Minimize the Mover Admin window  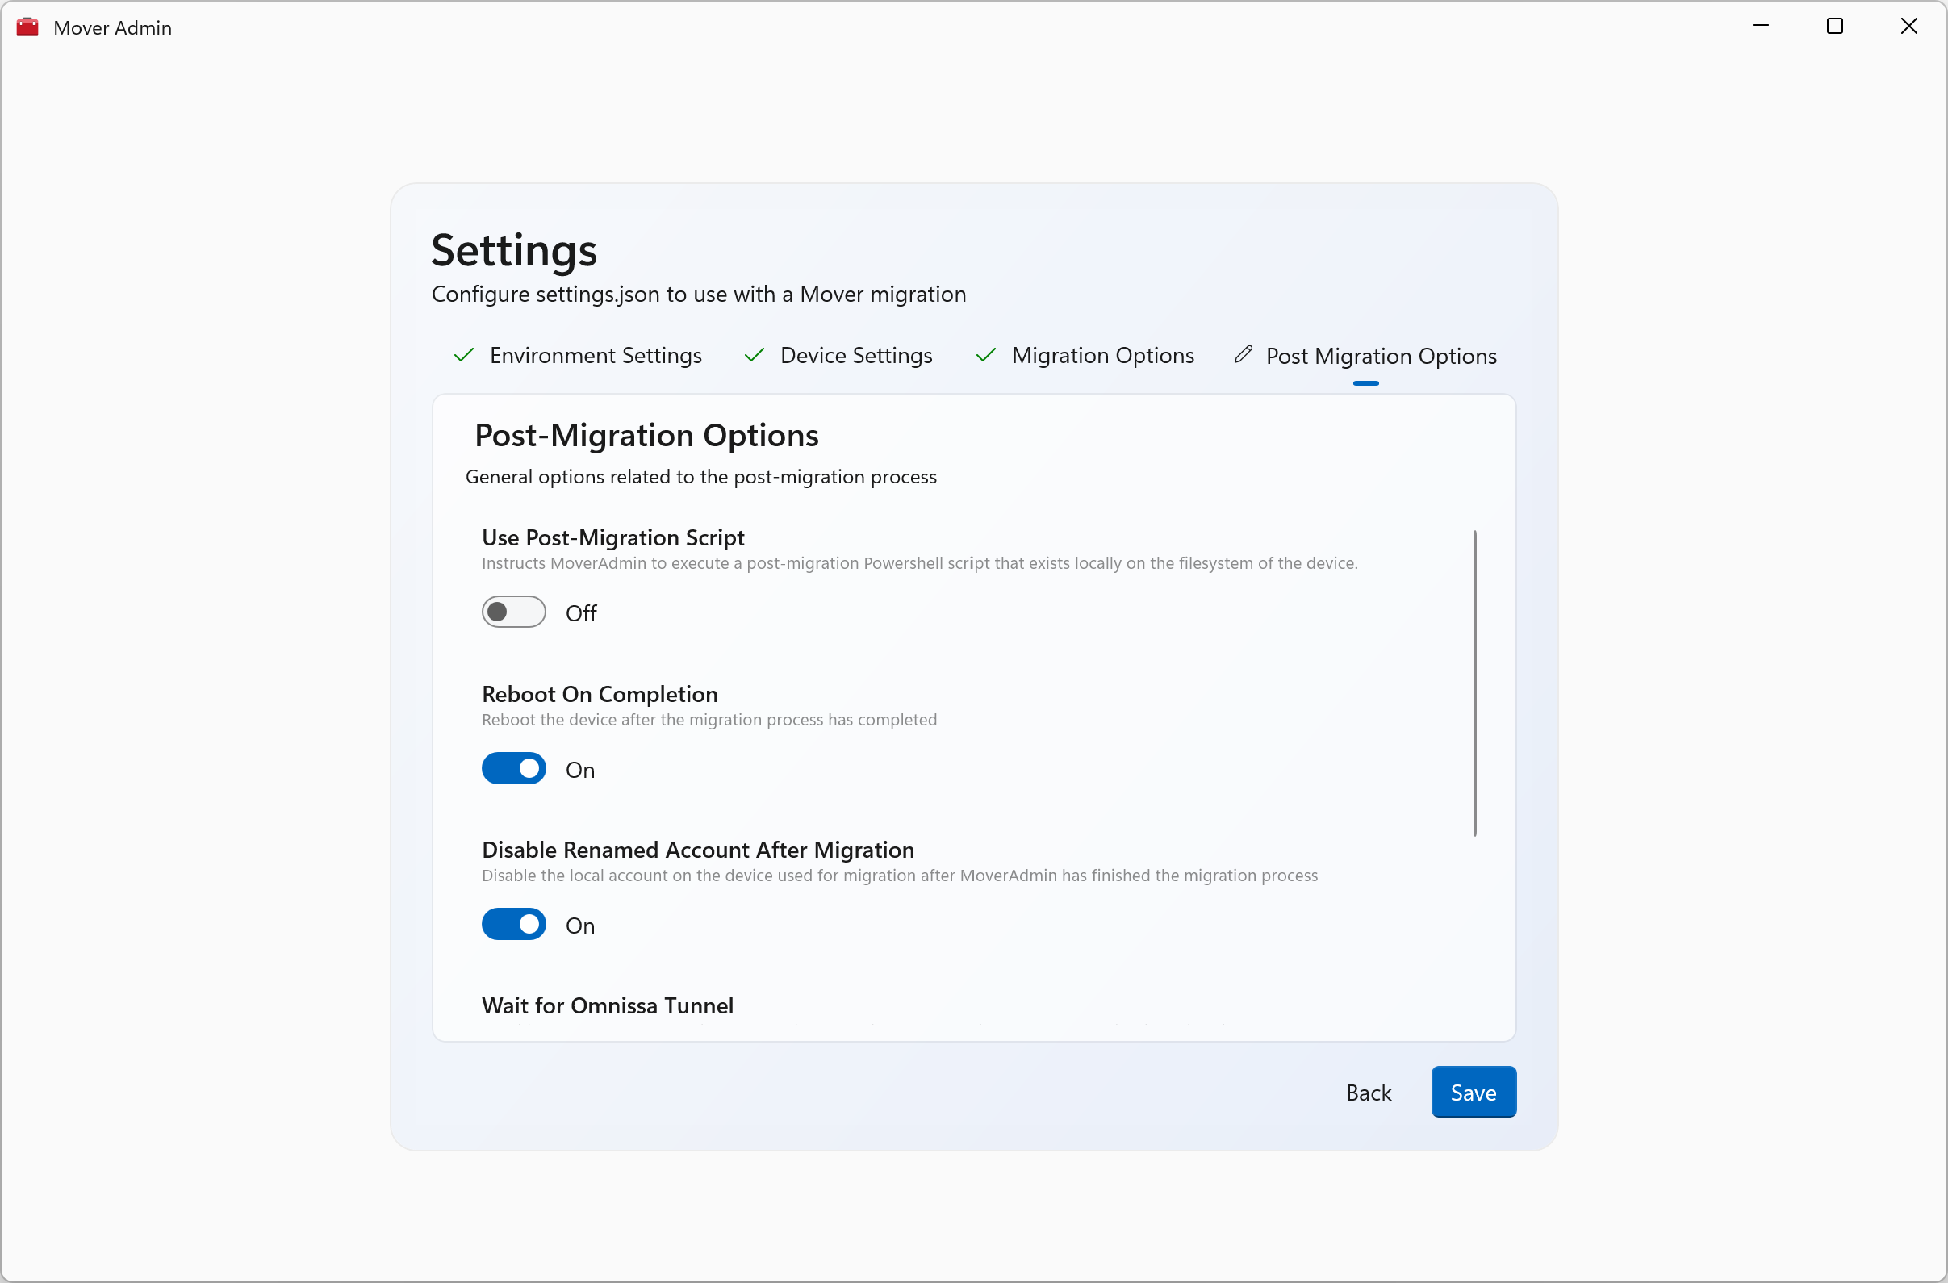1761,26
